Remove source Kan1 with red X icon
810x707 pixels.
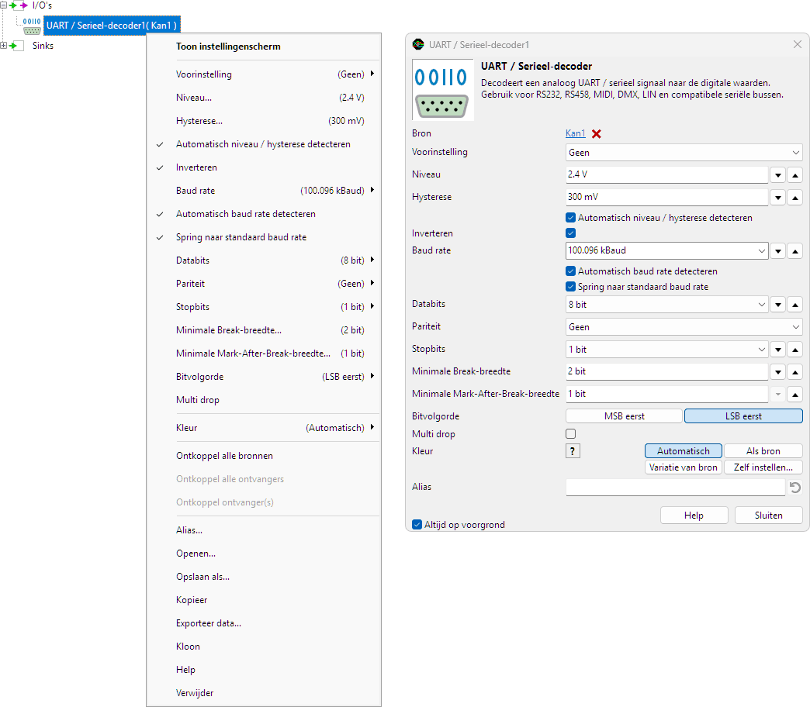(596, 133)
